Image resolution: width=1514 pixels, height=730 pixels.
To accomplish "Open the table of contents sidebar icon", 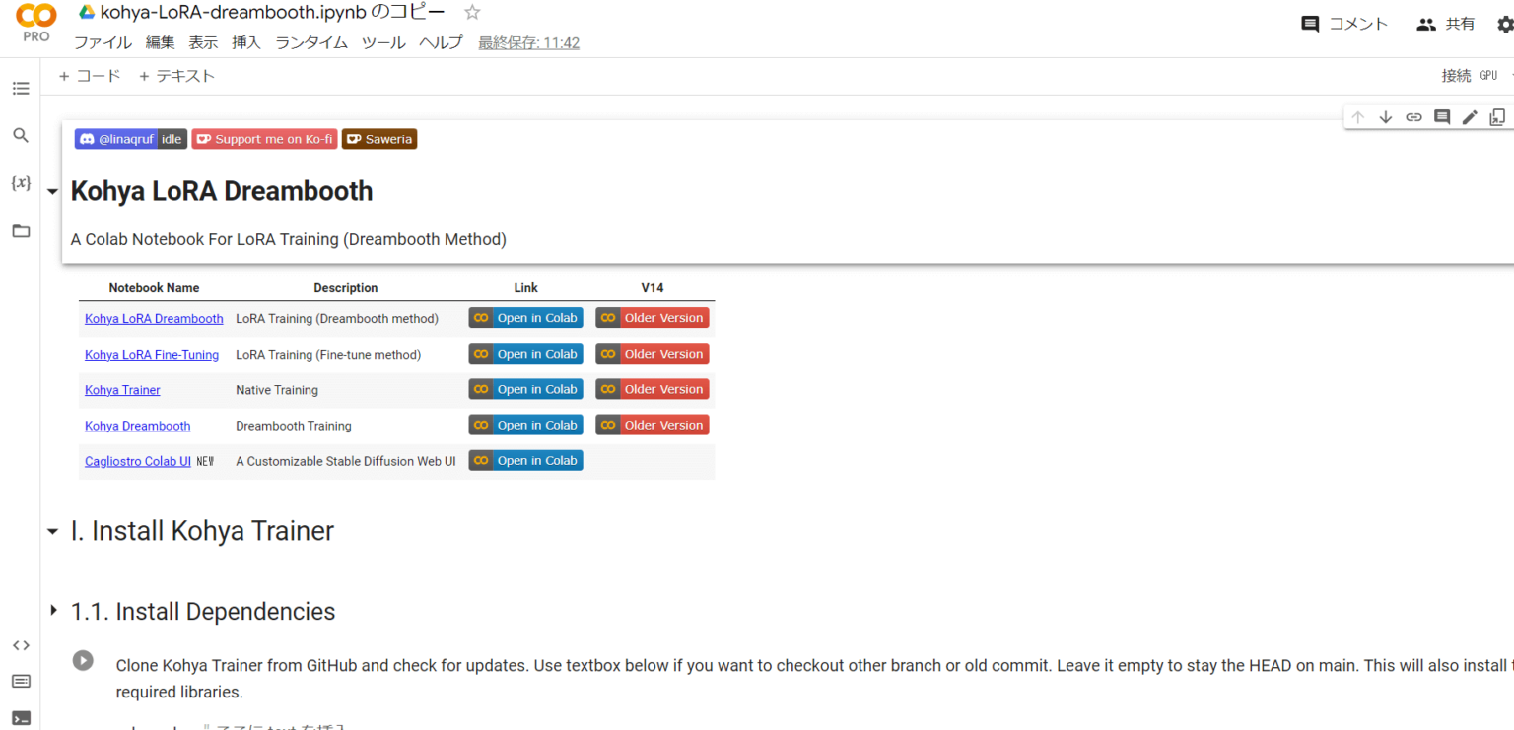I will tap(21, 89).
